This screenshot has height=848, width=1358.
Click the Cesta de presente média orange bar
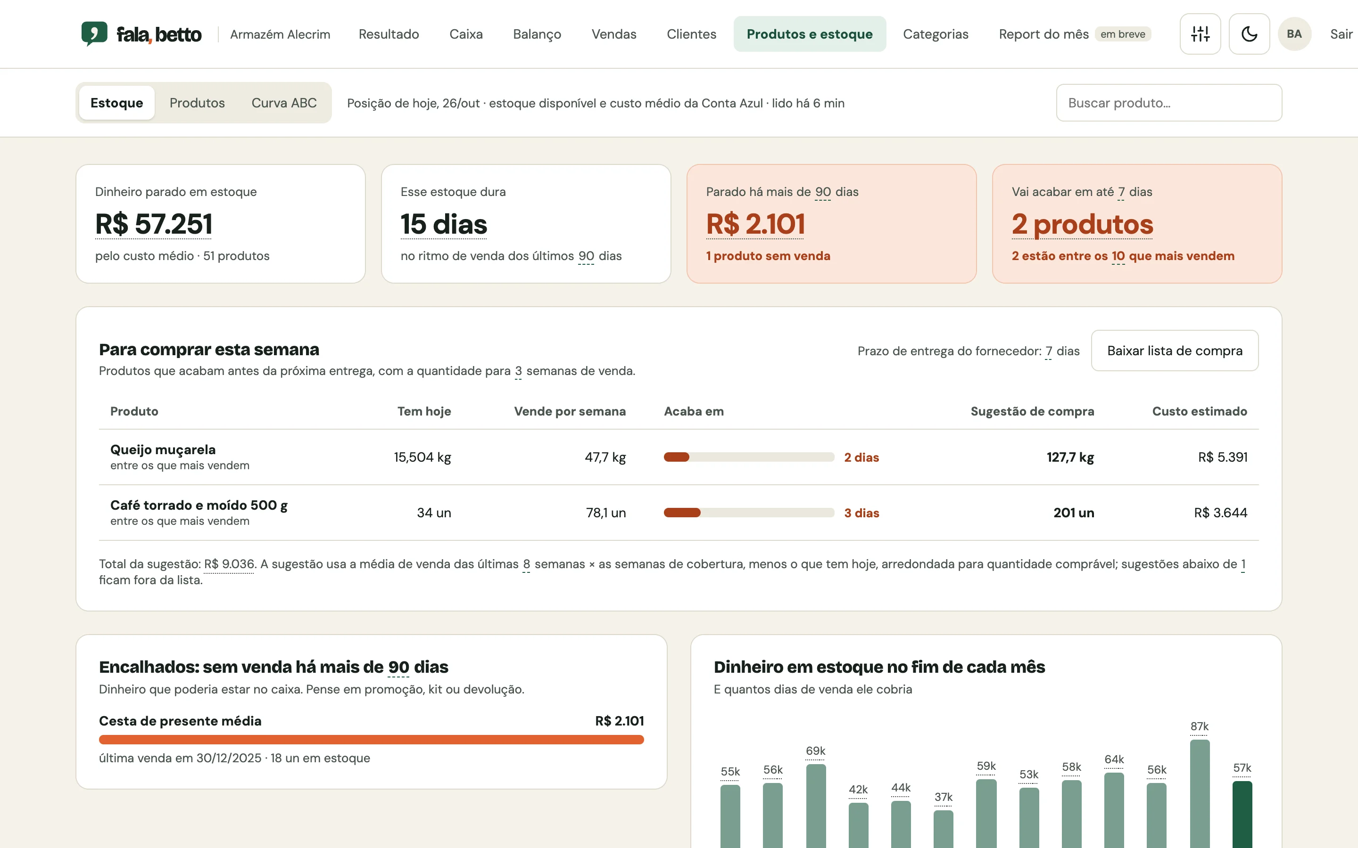pyautogui.click(x=371, y=740)
